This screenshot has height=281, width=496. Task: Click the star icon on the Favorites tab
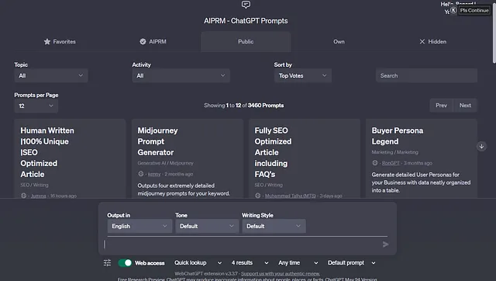47,41
